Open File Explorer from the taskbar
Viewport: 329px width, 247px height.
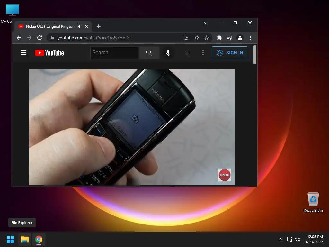24,239
